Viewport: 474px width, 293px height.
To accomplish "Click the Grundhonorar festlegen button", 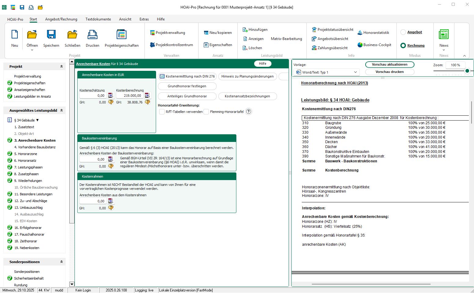I will [187, 86].
